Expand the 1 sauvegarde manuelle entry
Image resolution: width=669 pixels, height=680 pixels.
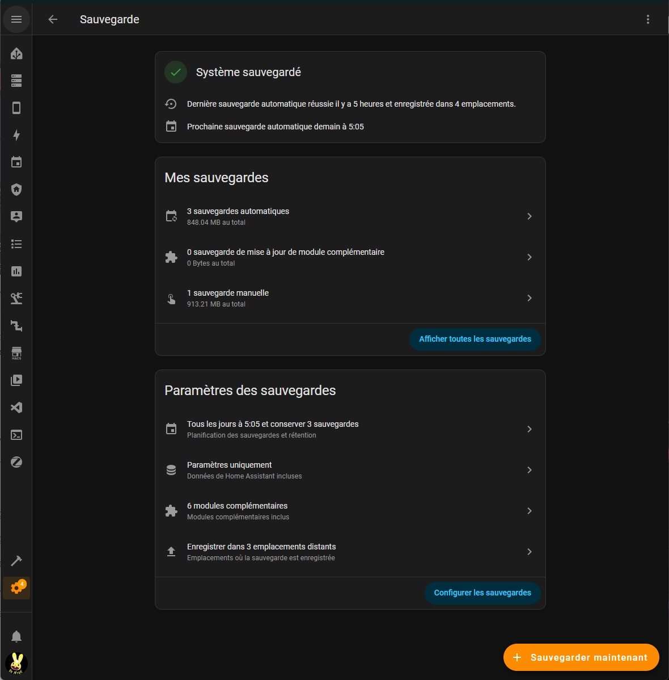tap(350, 298)
